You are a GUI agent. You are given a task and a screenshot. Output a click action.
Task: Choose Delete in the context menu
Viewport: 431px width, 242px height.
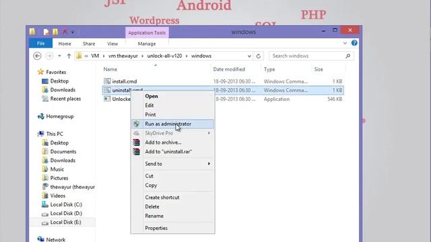[x=172, y=207]
